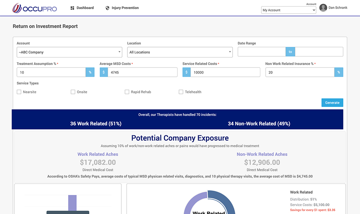Viewport: 360px width, 214px height.
Task: Click the "36 Work Related (51%)" text
Action: (x=96, y=124)
